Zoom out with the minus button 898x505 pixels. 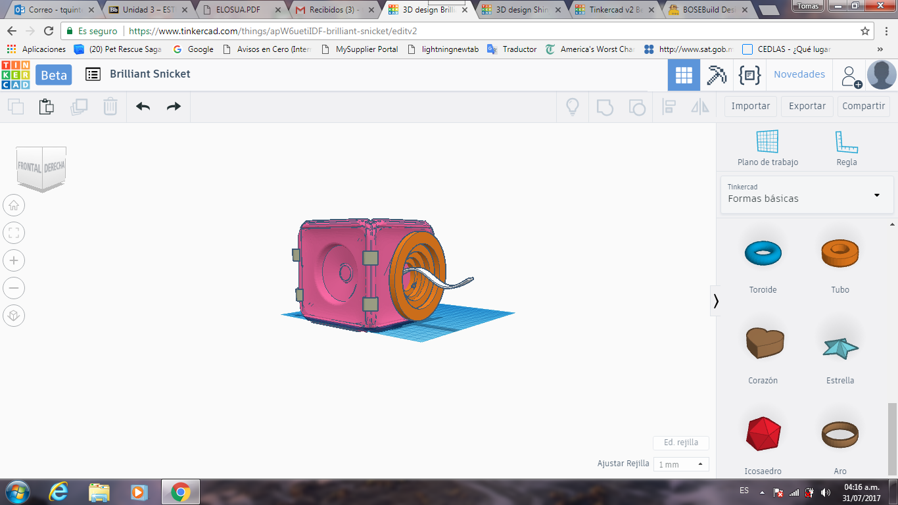pyautogui.click(x=14, y=288)
